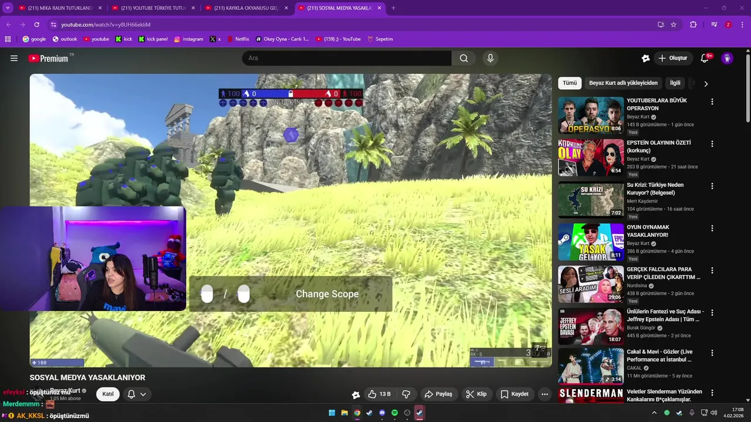This screenshot has height=422, width=751.
Task: Start voice search with microphone icon
Action: pos(490,58)
